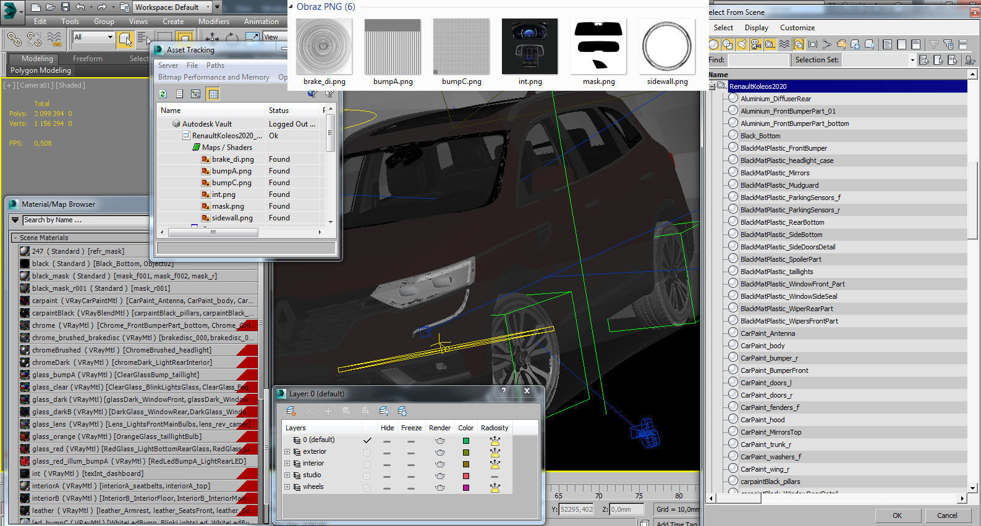This screenshot has height=526, width=981.
Task: Click the red color swatch of studio layer
Action: pos(466,476)
